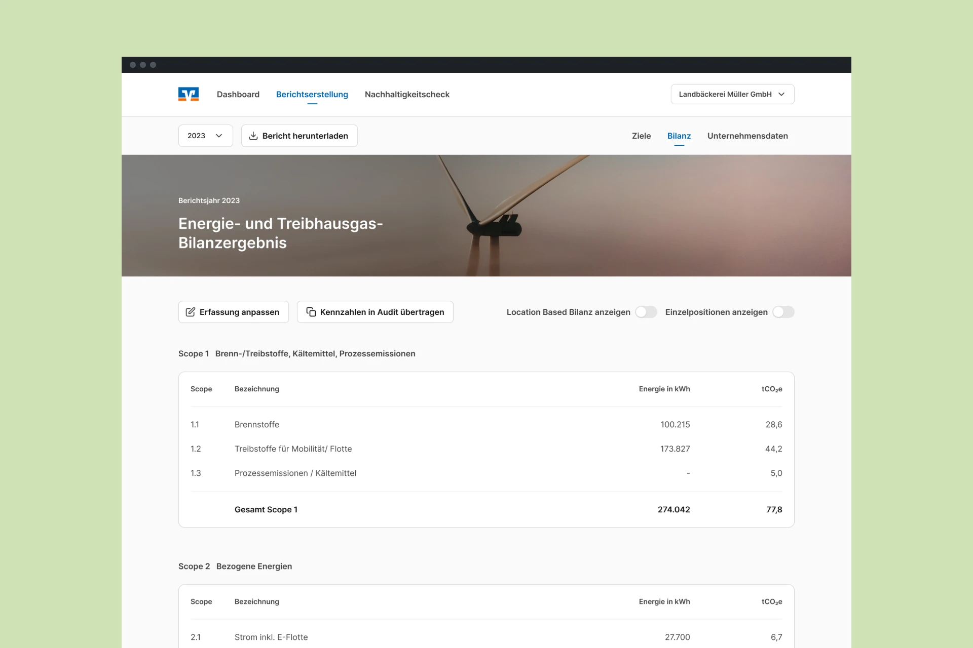Open the 2023 year dropdown

[x=206, y=136]
